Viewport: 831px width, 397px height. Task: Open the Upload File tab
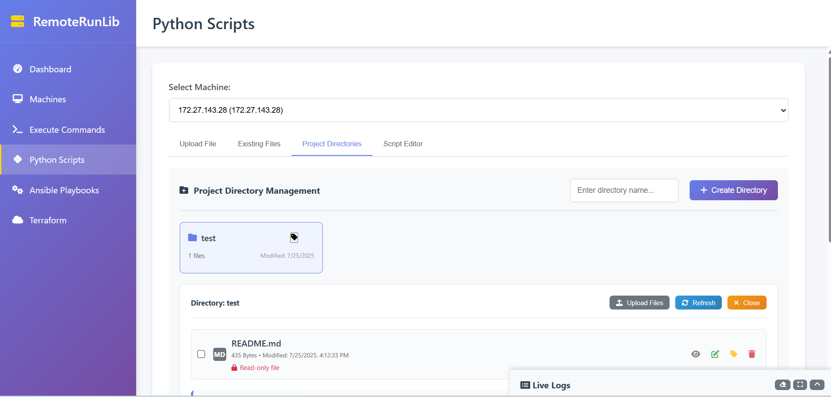coord(198,144)
